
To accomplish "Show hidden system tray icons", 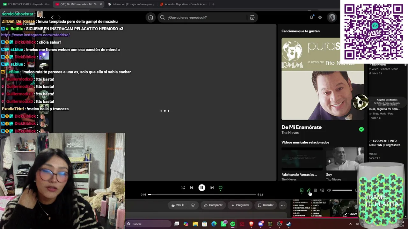I will (351, 224).
